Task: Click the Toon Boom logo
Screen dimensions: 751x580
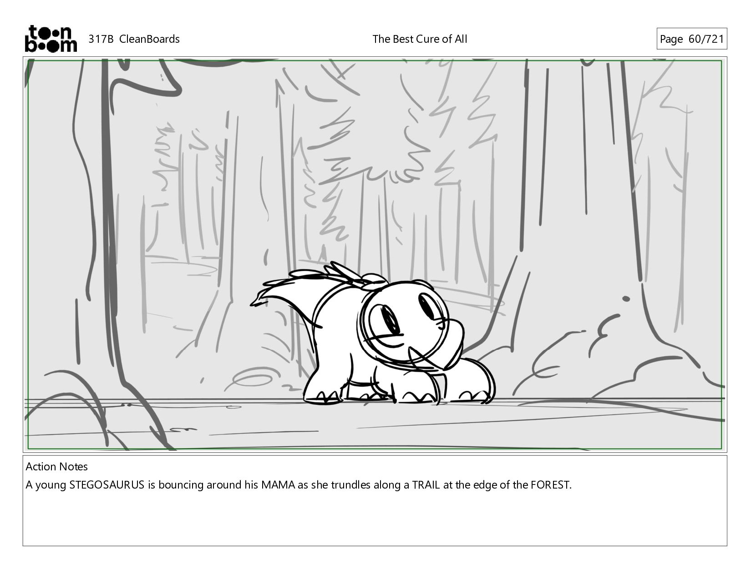Action: tap(51, 39)
